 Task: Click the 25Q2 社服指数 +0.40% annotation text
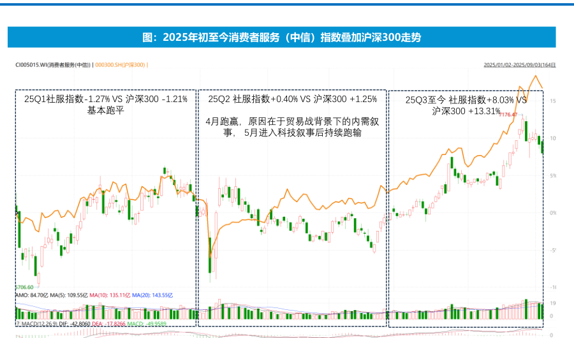(292, 99)
